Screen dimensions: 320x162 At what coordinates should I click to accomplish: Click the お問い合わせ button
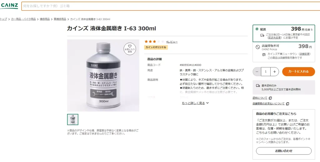(x=284, y=151)
